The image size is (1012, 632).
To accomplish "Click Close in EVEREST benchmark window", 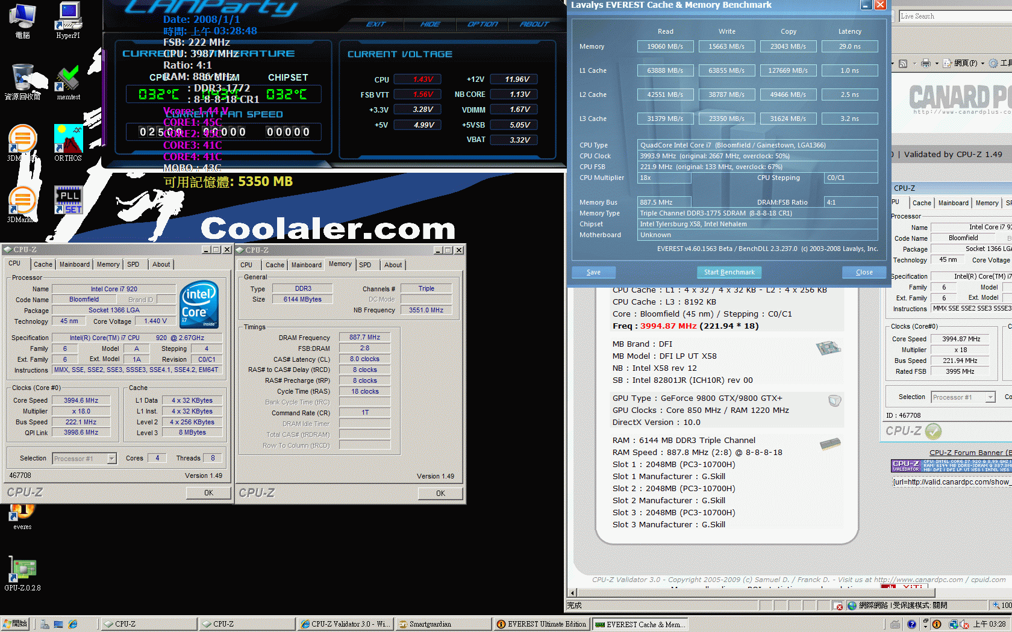I will tap(864, 272).
